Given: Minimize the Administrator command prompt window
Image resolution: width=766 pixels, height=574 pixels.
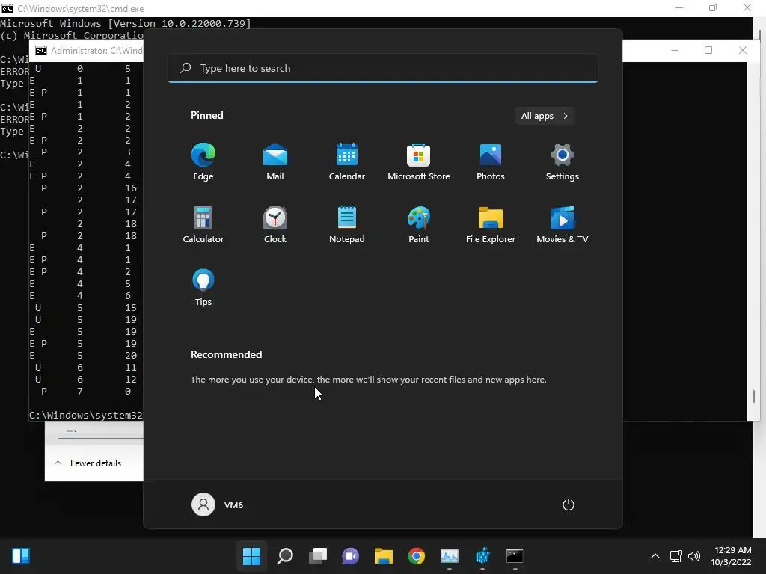Looking at the screenshot, I should pyautogui.click(x=675, y=50).
